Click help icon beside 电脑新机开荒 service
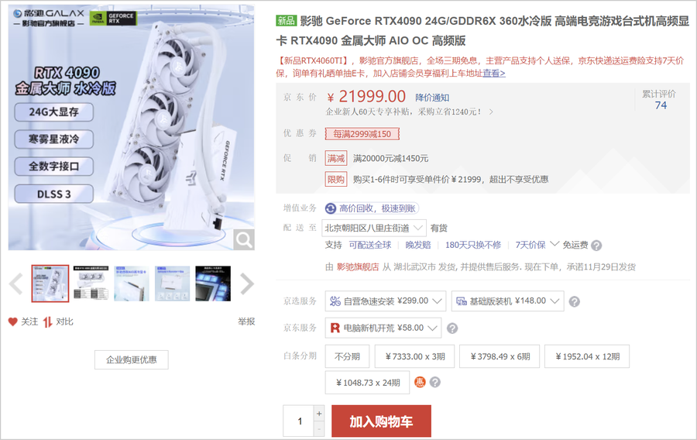Screen dimensions: 697x440 (452, 328)
